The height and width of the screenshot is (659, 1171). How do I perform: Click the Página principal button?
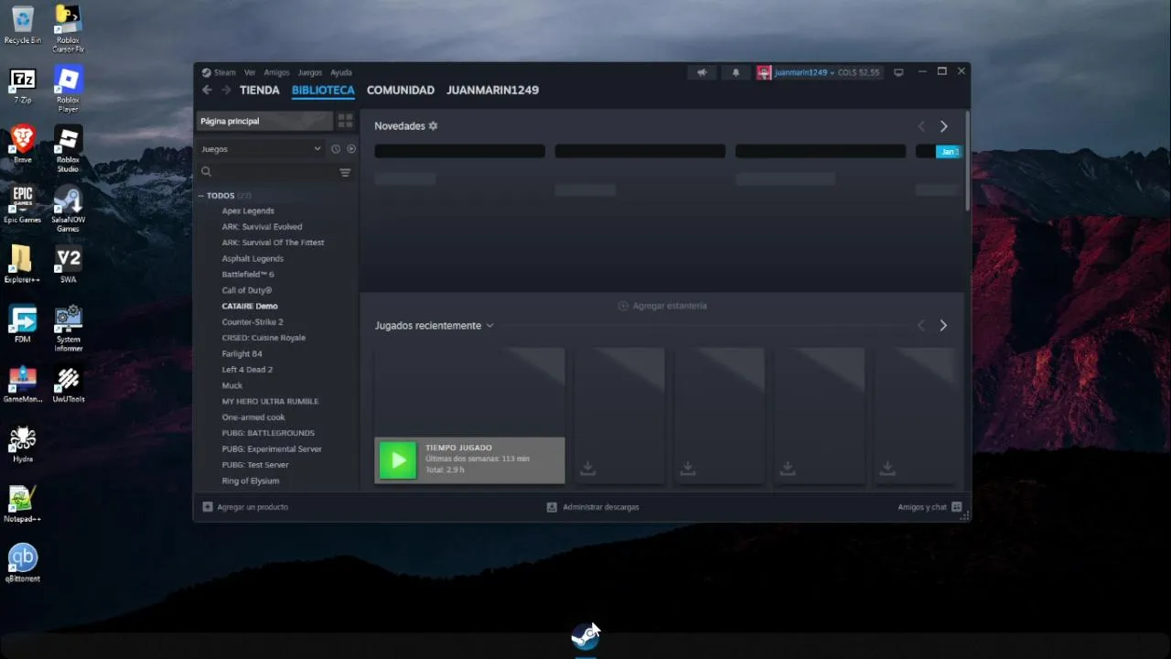click(x=264, y=121)
